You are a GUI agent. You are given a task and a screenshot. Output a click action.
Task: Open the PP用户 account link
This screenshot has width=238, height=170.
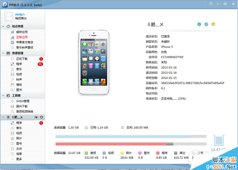coord(20,15)
